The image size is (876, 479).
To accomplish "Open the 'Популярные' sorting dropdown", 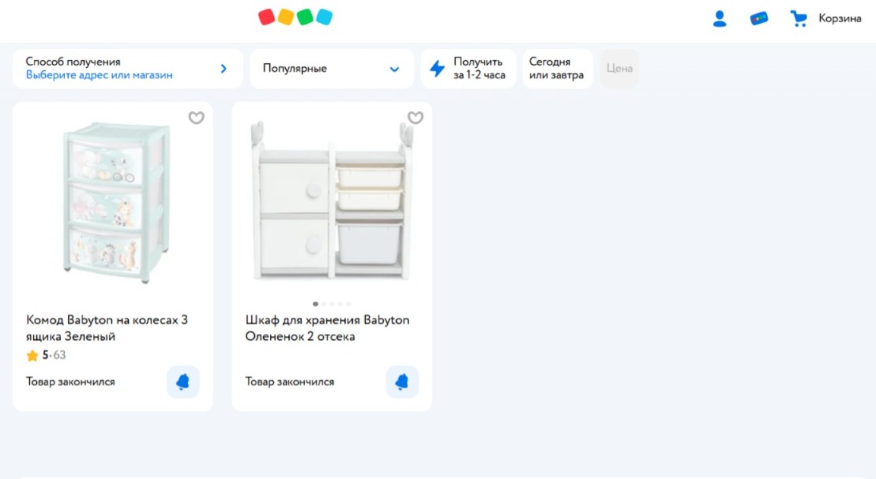I will (332, 69).
